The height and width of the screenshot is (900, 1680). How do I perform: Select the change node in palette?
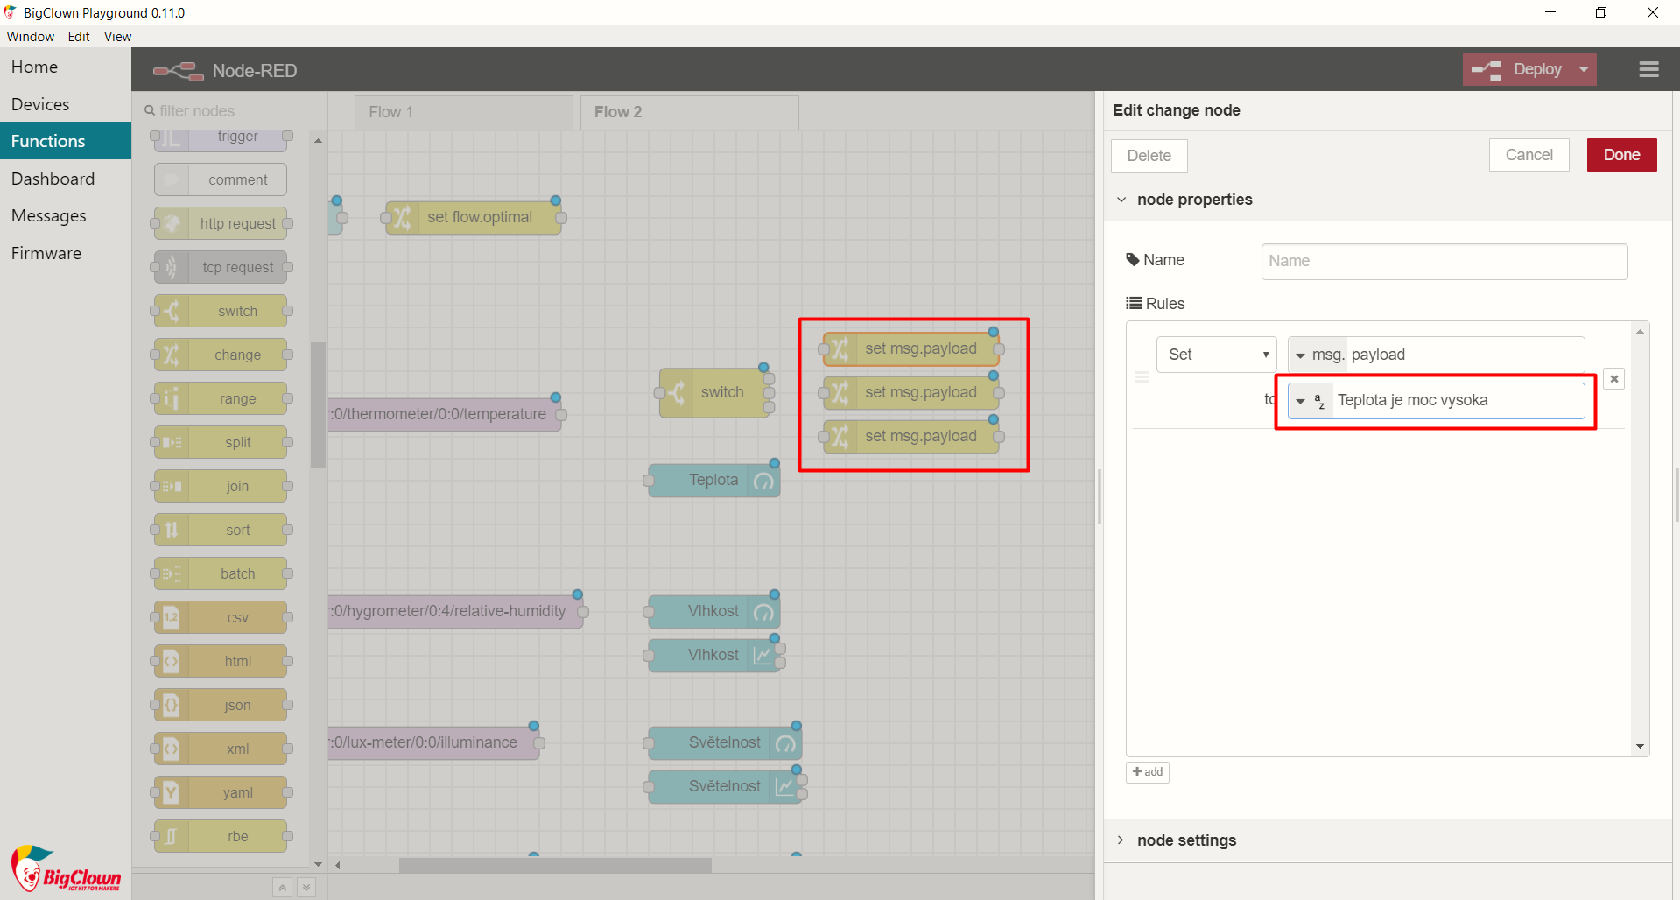[221, 355]
